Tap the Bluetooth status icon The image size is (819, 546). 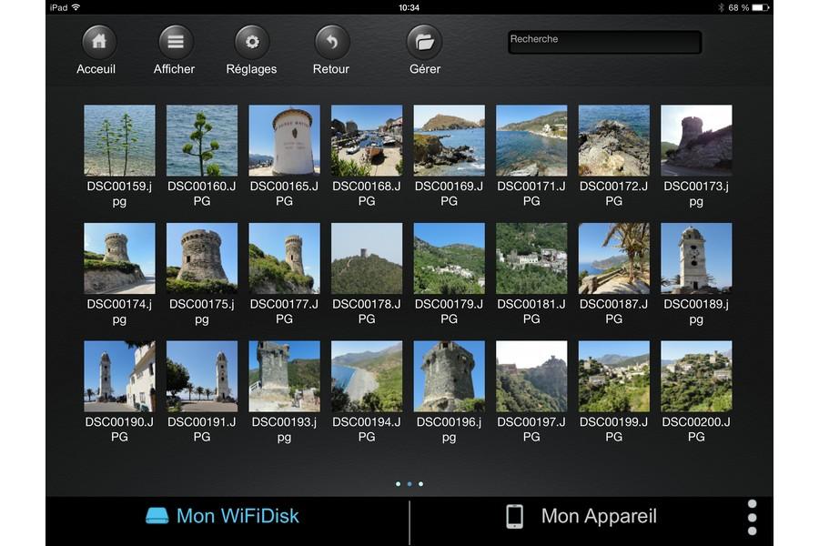pyautogui.click(x=721, y=7)
